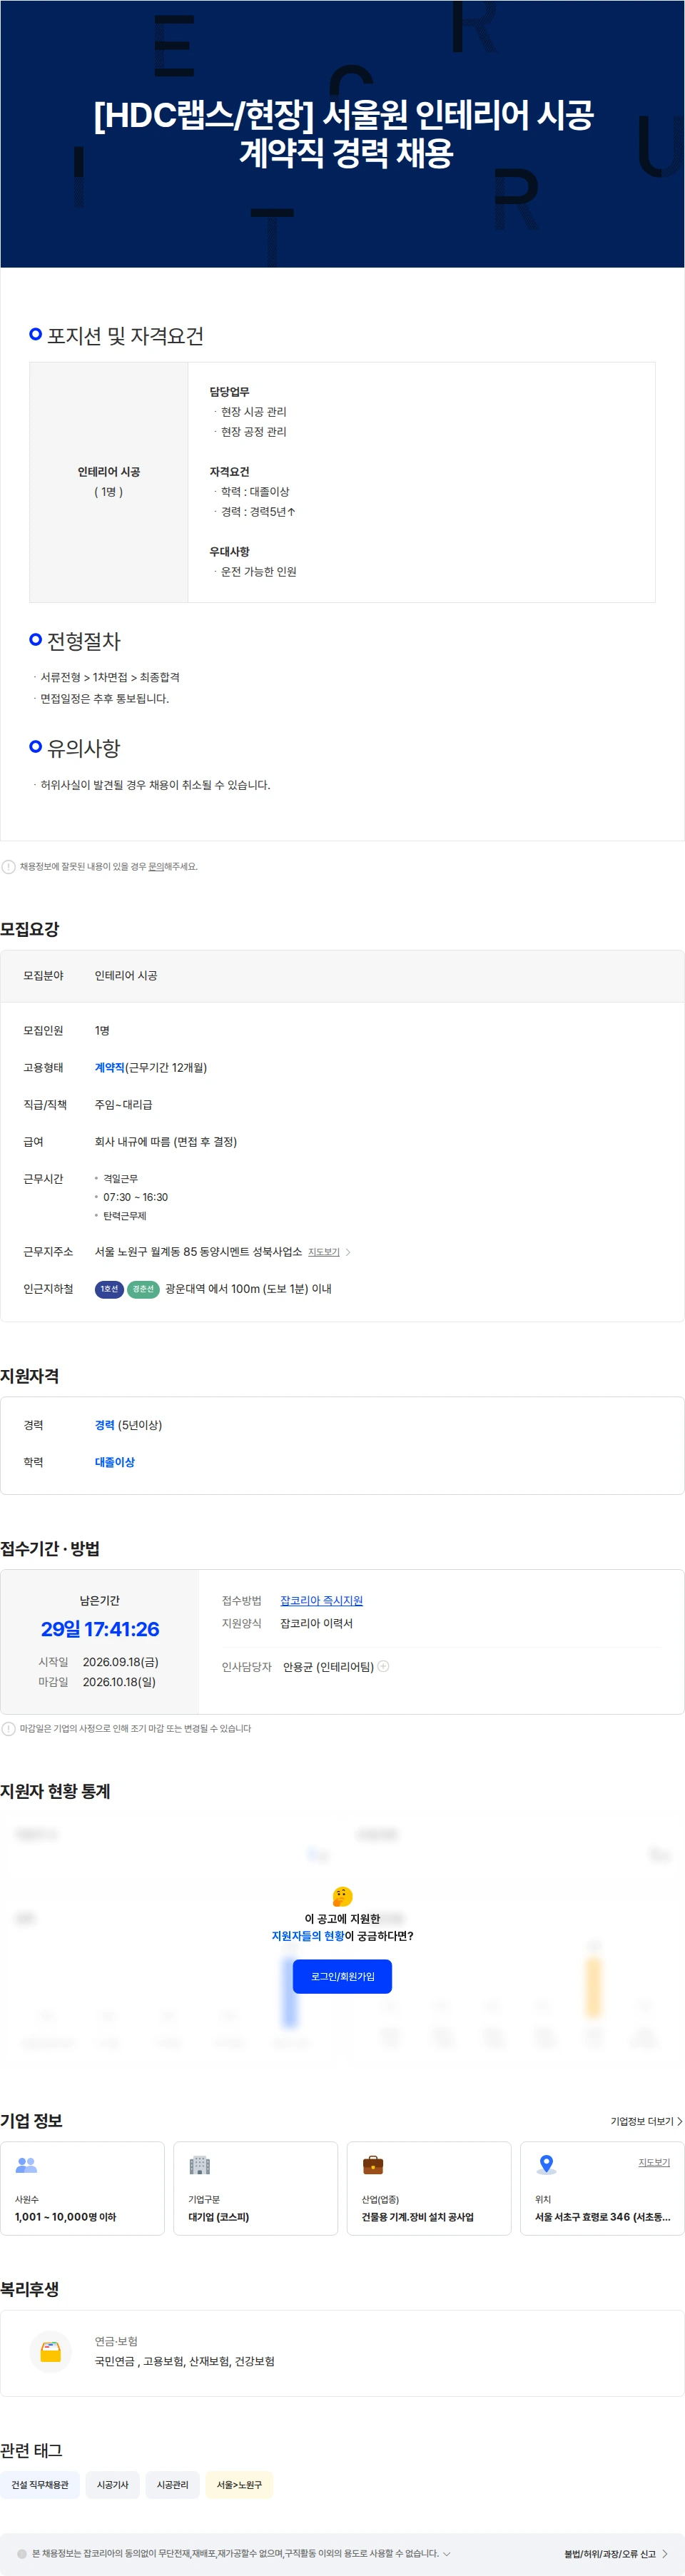The height and width of the screenshot is (2576, 685).
Task: Select the 서울>노원구 tag
Action: (x=239, y=2484)
